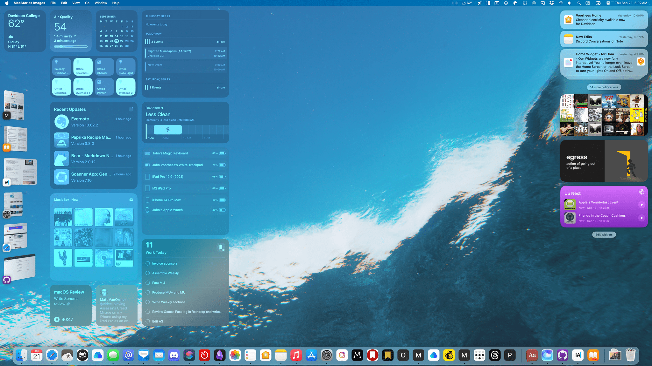Select View menu in macOS menu bar

pyautogui.click(x=76, y=3)
